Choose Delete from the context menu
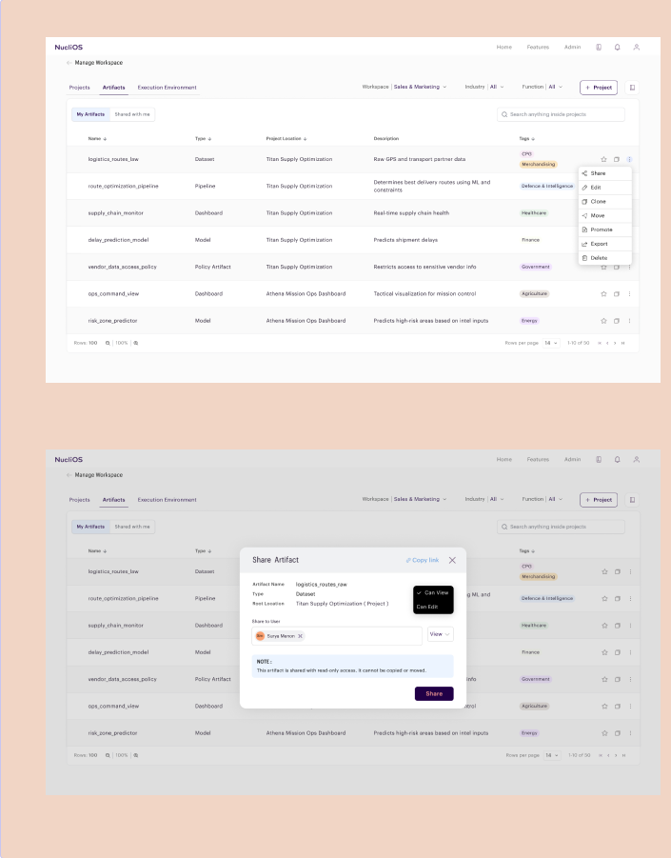This screenshot has height=858, width=671. tap(604, 258)
